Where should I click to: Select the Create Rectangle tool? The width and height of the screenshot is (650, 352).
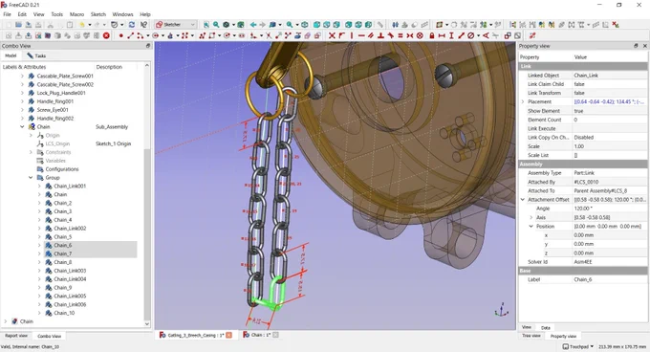(212, 35)
